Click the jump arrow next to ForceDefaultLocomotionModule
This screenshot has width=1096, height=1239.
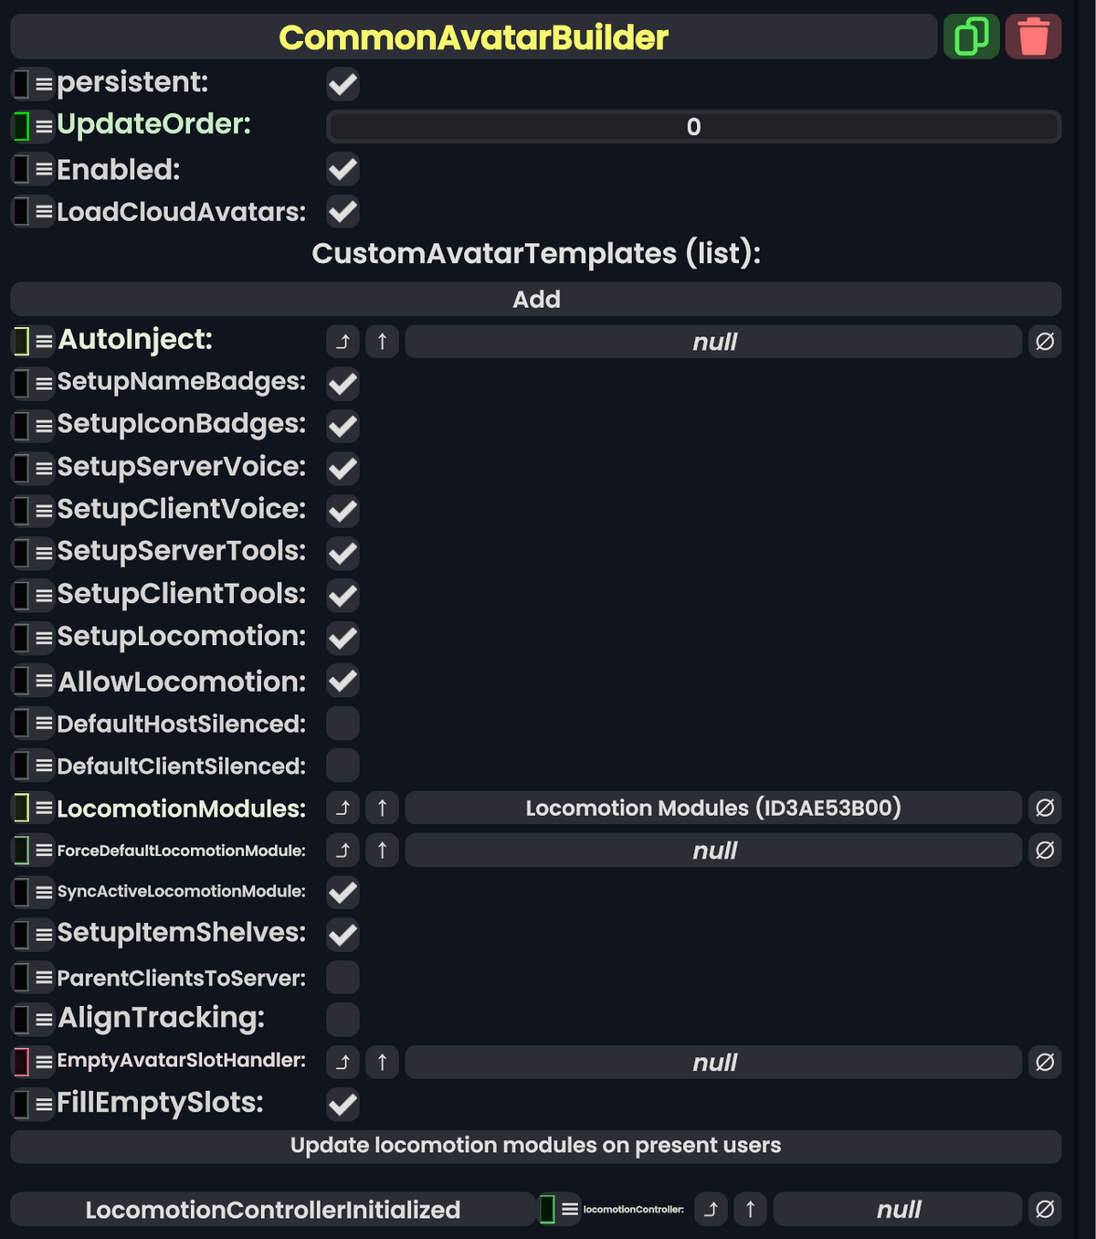[x=342, y=850]
